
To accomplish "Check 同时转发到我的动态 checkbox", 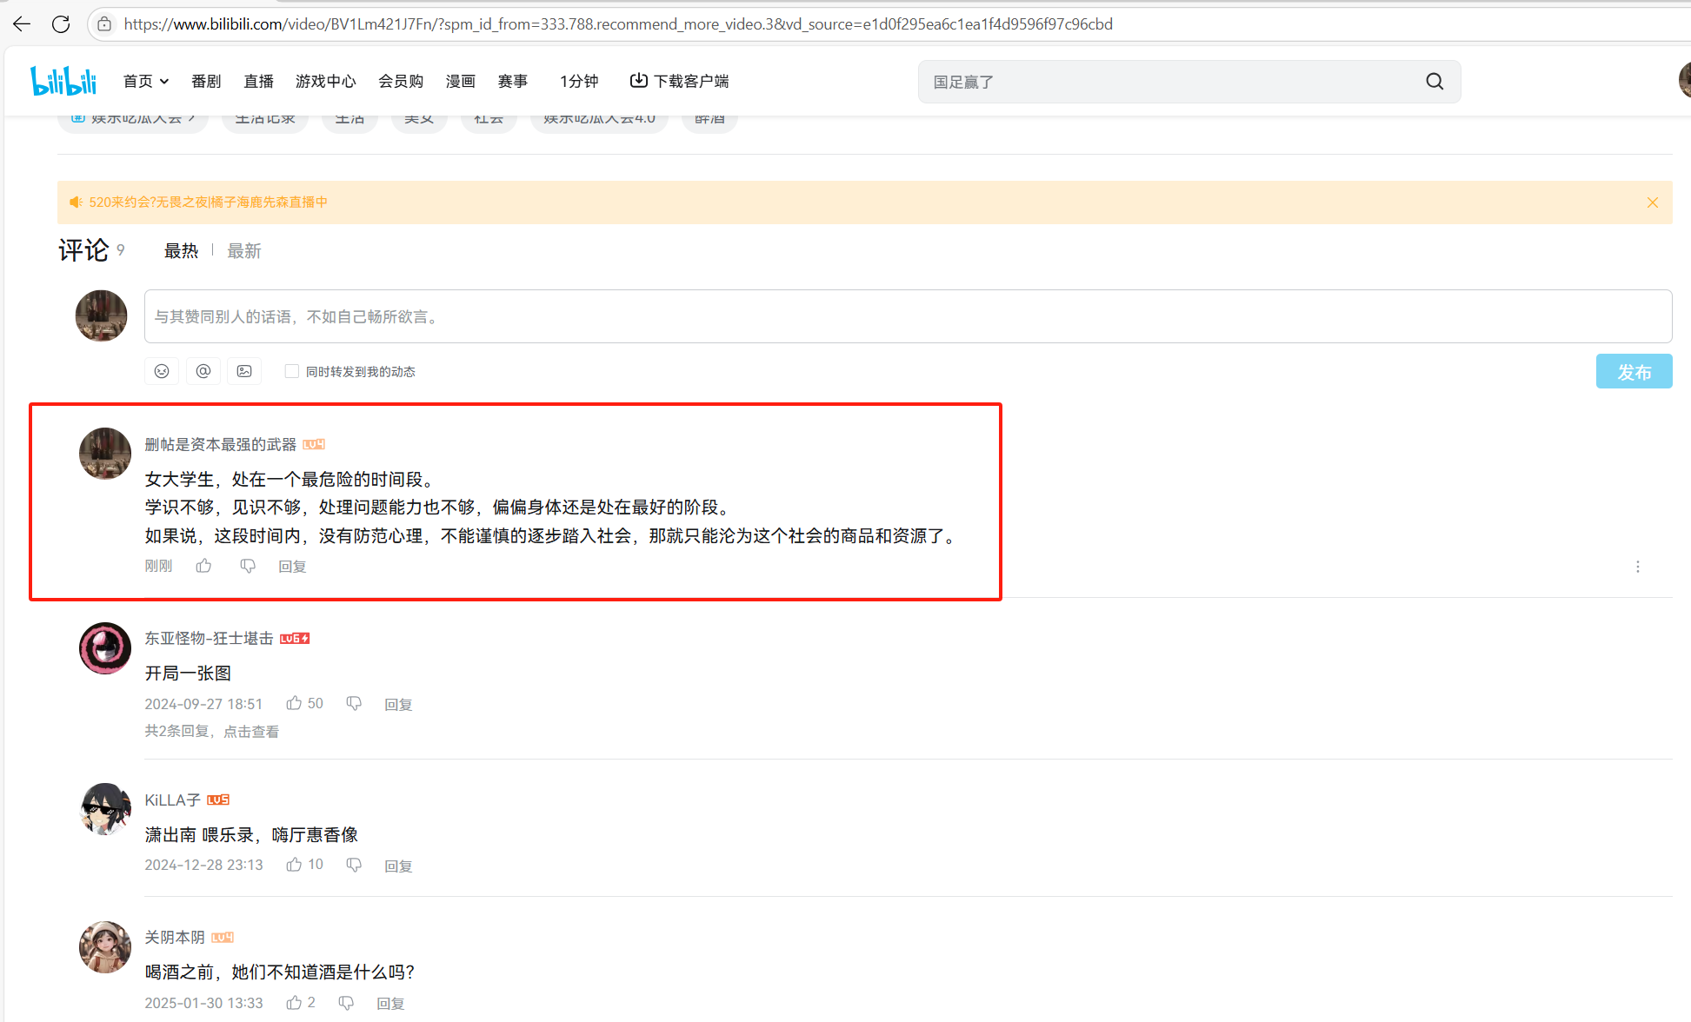I will (292, 371).
